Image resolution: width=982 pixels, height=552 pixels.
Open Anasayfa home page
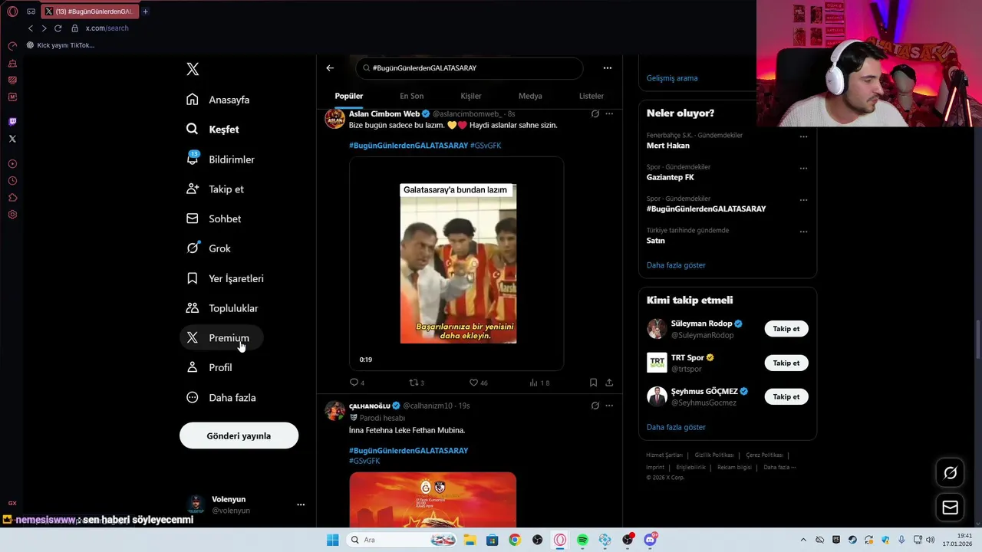point(219,100)
